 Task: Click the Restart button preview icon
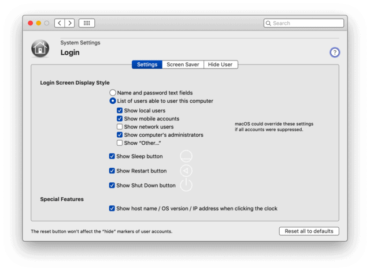pos(186,171)
